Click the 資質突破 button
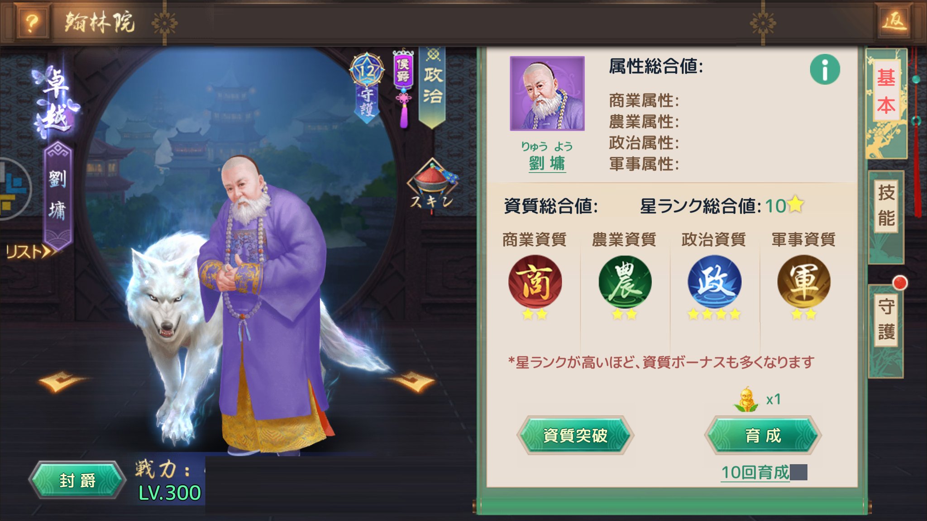927x521 pixels. (575, 435)
